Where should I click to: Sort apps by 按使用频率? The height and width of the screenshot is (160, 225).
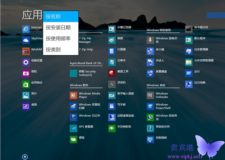tap(61, 38)
